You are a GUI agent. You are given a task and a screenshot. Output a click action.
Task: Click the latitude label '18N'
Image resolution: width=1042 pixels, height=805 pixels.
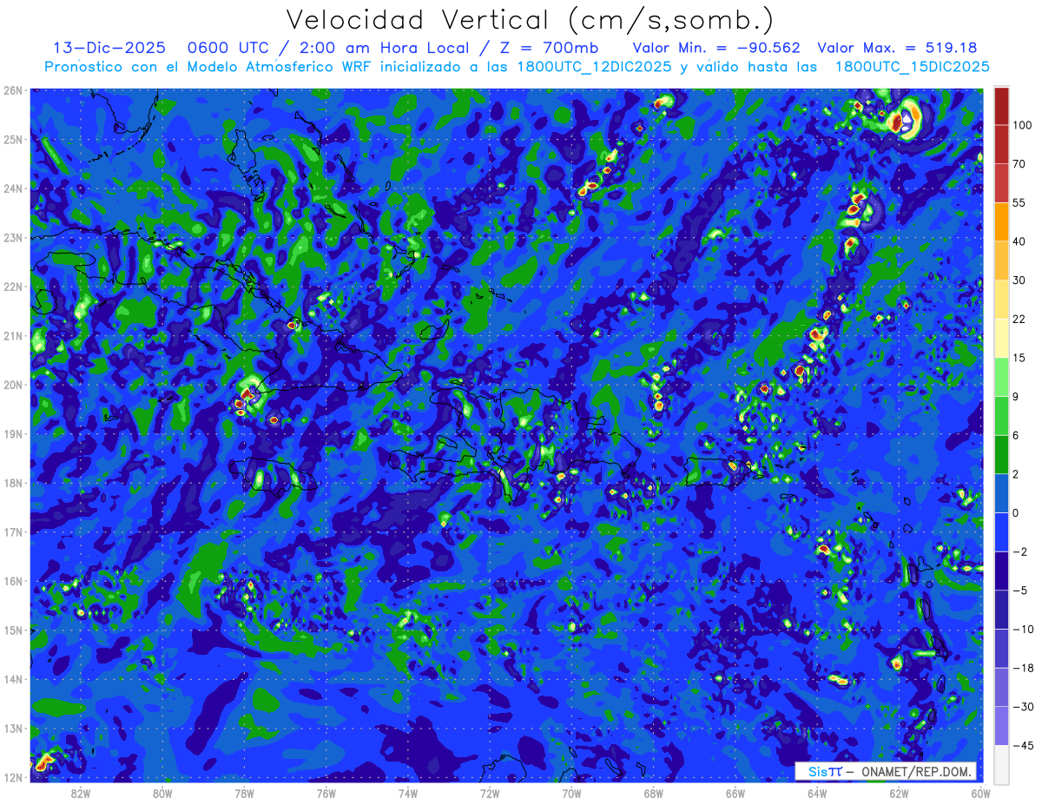(13, 483)
